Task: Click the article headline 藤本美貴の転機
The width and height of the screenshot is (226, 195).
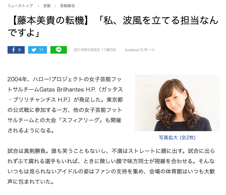Action: 50,20
